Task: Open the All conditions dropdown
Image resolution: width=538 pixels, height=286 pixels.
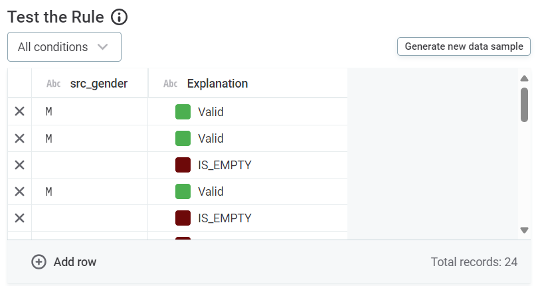Action: (64, 47)
